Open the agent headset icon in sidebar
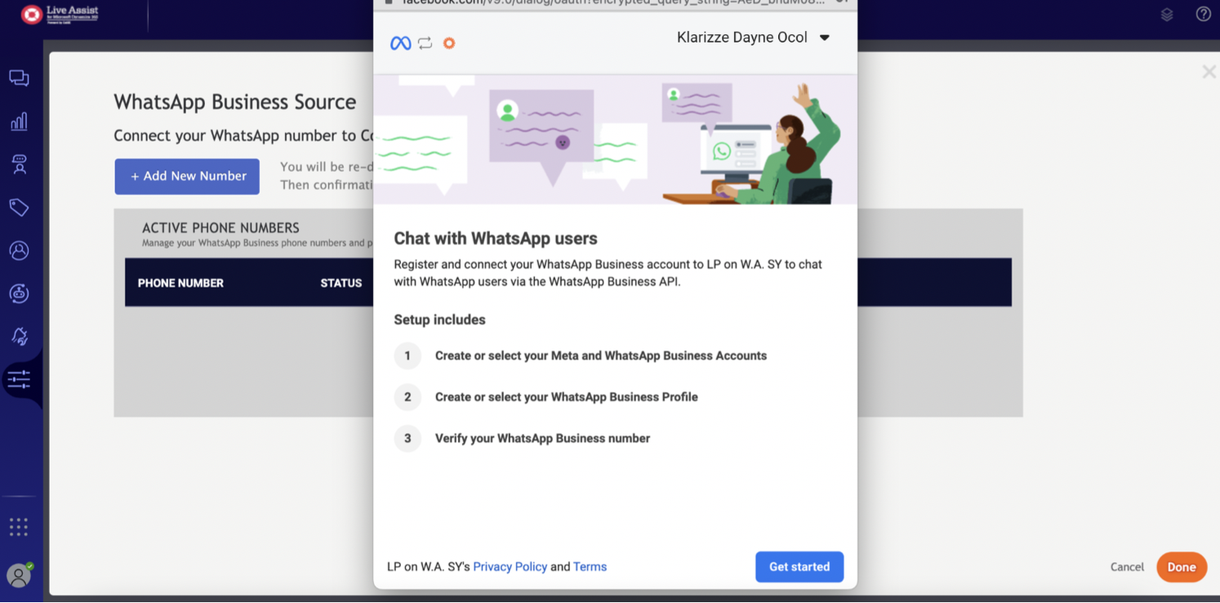The image size is (1220, 603). tap(19, 164)
